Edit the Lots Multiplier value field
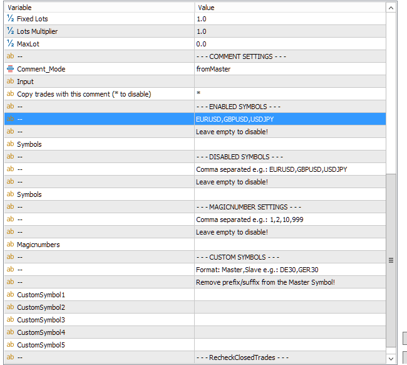Viewport: 407px width, 365px height. (x=289, y=31)
